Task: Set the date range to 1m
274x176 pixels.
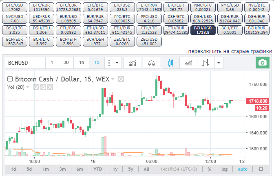Action: coord(46,169)
